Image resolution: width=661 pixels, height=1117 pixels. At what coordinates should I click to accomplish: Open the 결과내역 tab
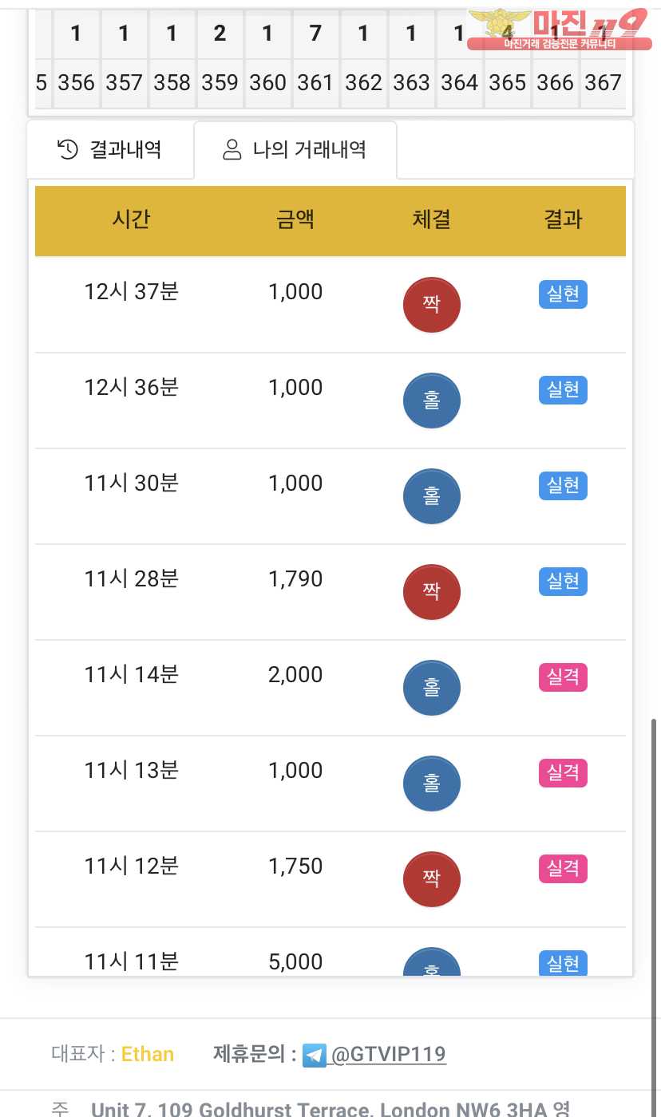pos(110,149)
